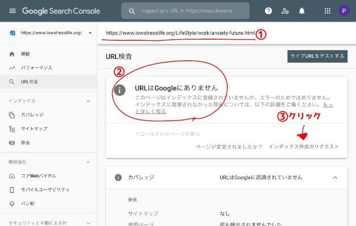Viewport: 356px width, 226px height.
Task: Click the サイトマップ tree icon
Action: [12, 129]
